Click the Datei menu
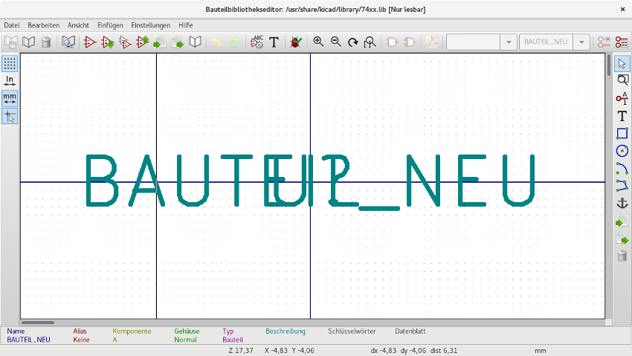Viewport: 632px width, 356px height. click(x=12, y=25)
